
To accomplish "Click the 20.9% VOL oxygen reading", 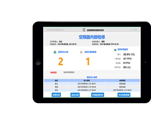I will 129,54.
